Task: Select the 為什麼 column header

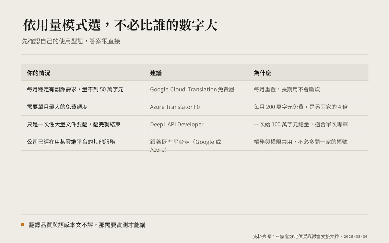Action: 308,72
